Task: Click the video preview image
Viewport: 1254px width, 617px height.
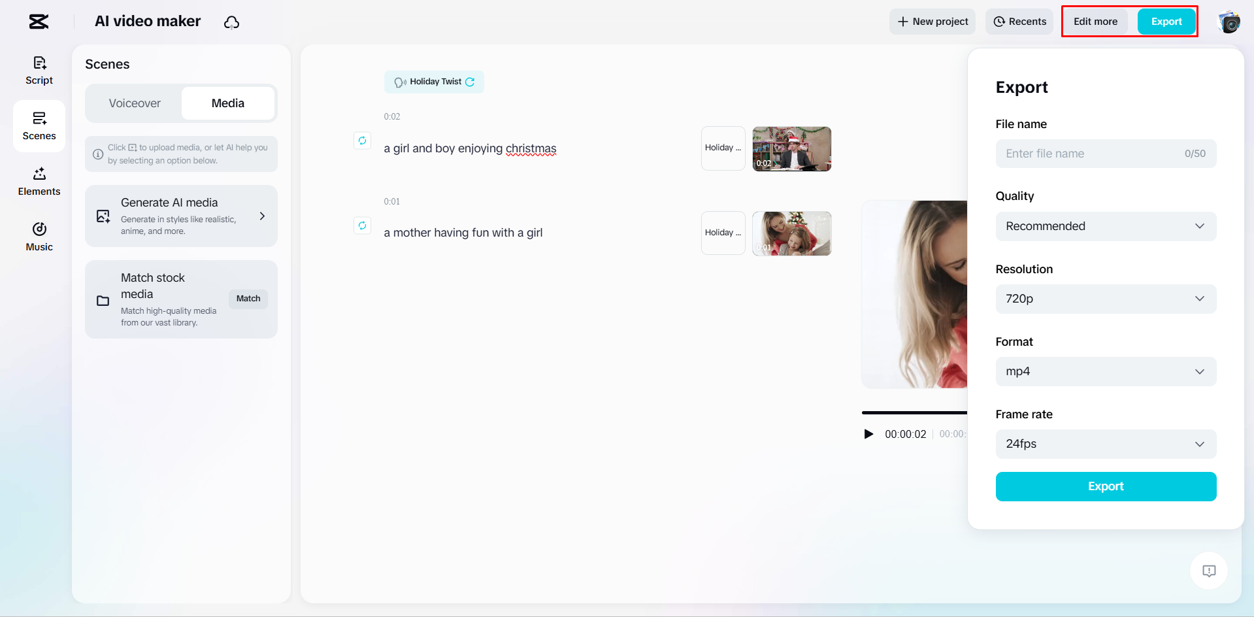Action: pyautogui.click(x=915, y=294)
